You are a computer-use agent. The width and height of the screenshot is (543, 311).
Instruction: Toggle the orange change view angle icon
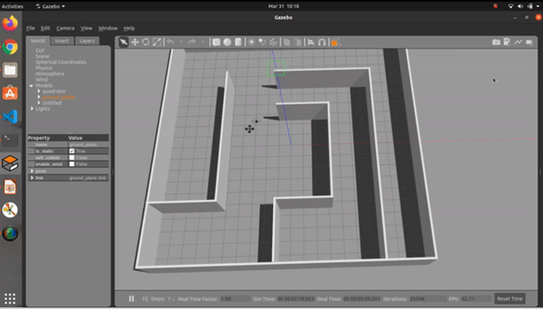click(x=335, y=43)
